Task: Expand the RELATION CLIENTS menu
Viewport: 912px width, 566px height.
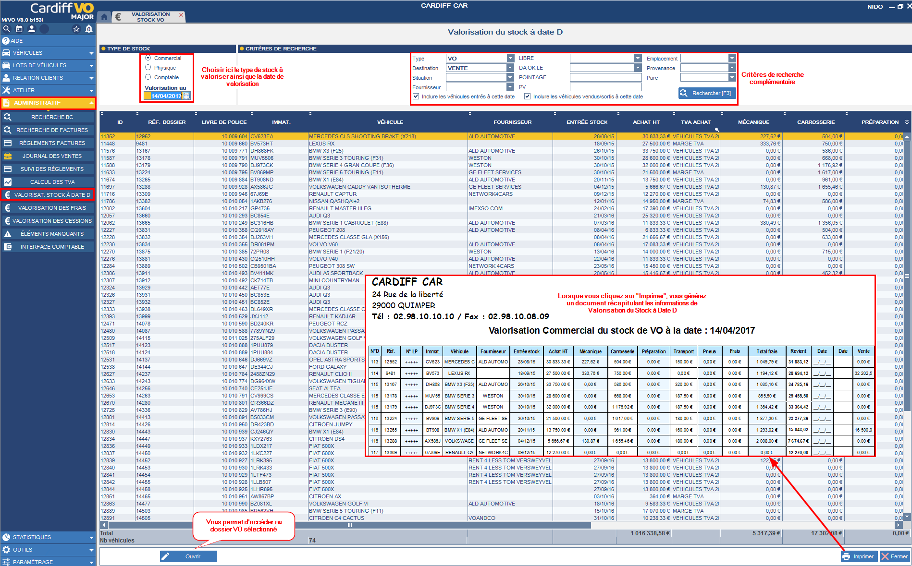Action: 48,78
